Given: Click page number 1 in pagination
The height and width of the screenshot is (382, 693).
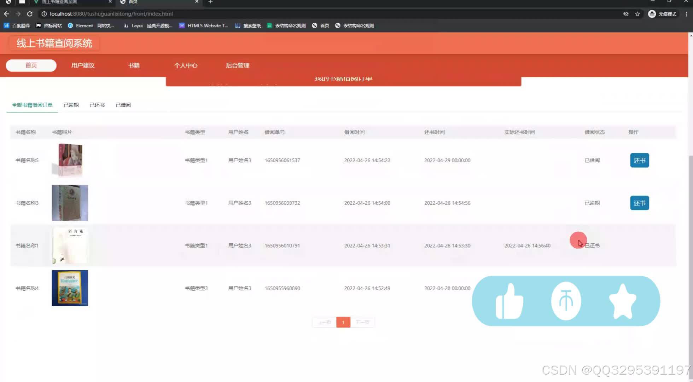Looking at the screenshot, I should tap(343, 322).
